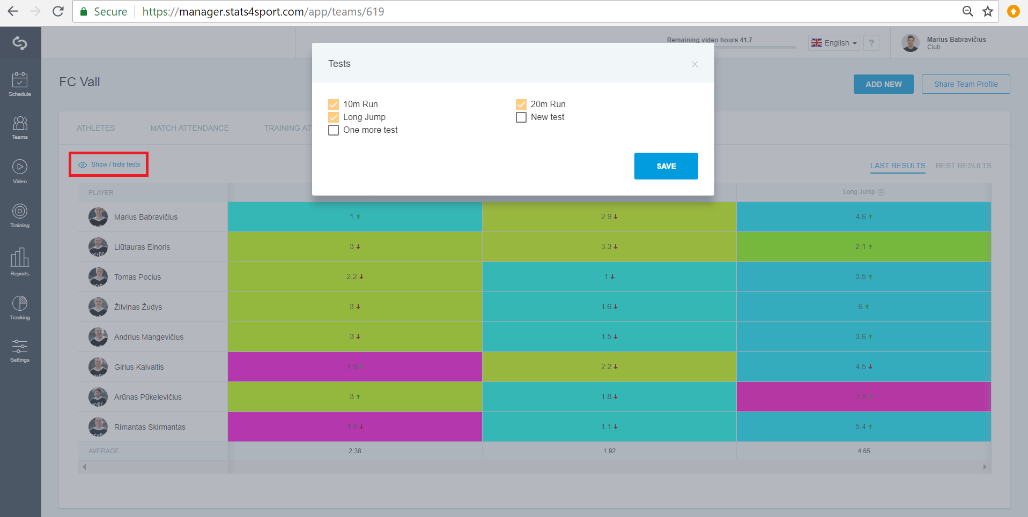The width and height of the screenshot is (1028, 517).
Task: Click the horizontal scrollbar right arrow
Action: (x=985, y=467)
